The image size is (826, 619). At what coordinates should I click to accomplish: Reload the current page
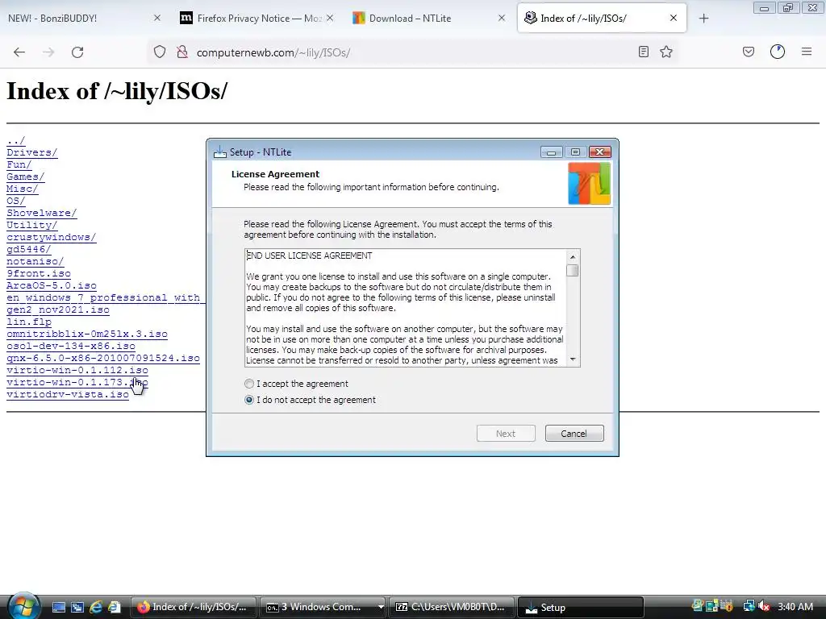[77, 52]
